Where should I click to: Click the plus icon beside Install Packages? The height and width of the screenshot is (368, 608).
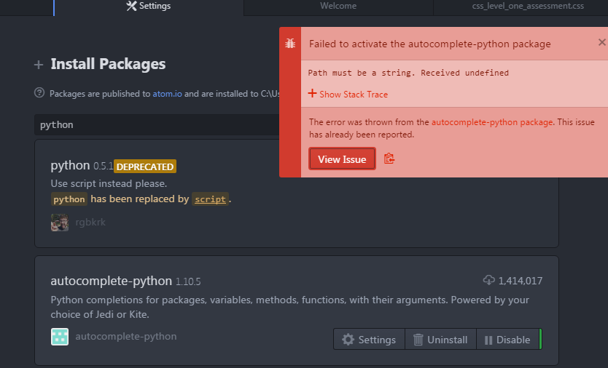coord(39,65)
